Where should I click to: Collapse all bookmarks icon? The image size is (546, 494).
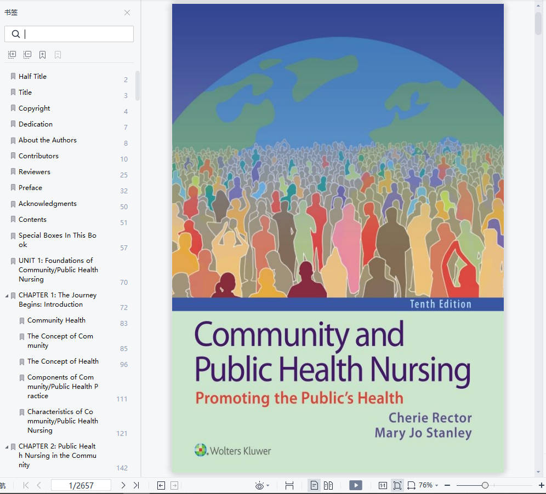click(27, 55)
